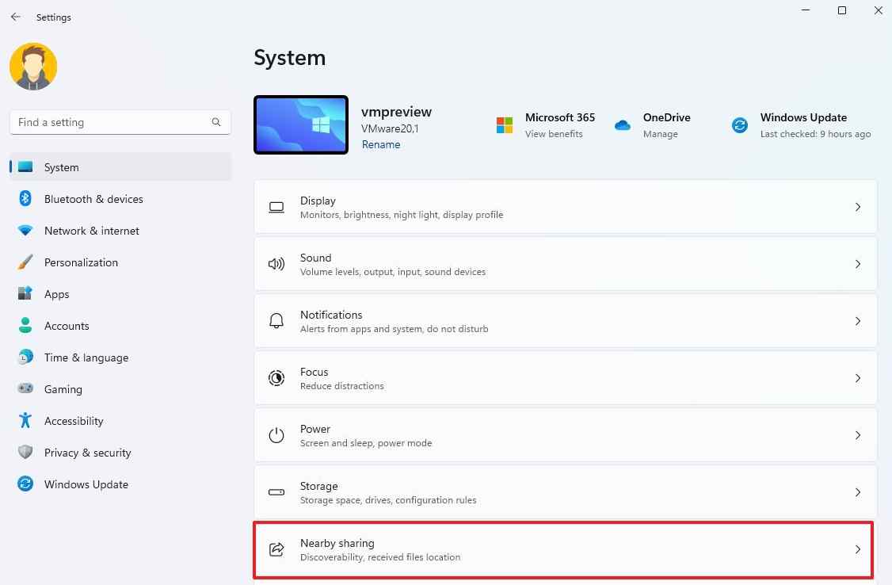Viewport: 892px width, 585px height.
Task: Click the Storage drive icon
Action: [x=276, y=492]
